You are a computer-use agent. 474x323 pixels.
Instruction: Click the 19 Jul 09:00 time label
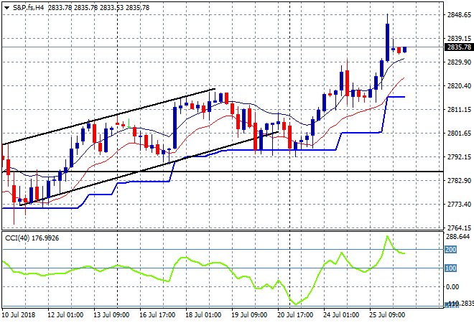point(249,315)
